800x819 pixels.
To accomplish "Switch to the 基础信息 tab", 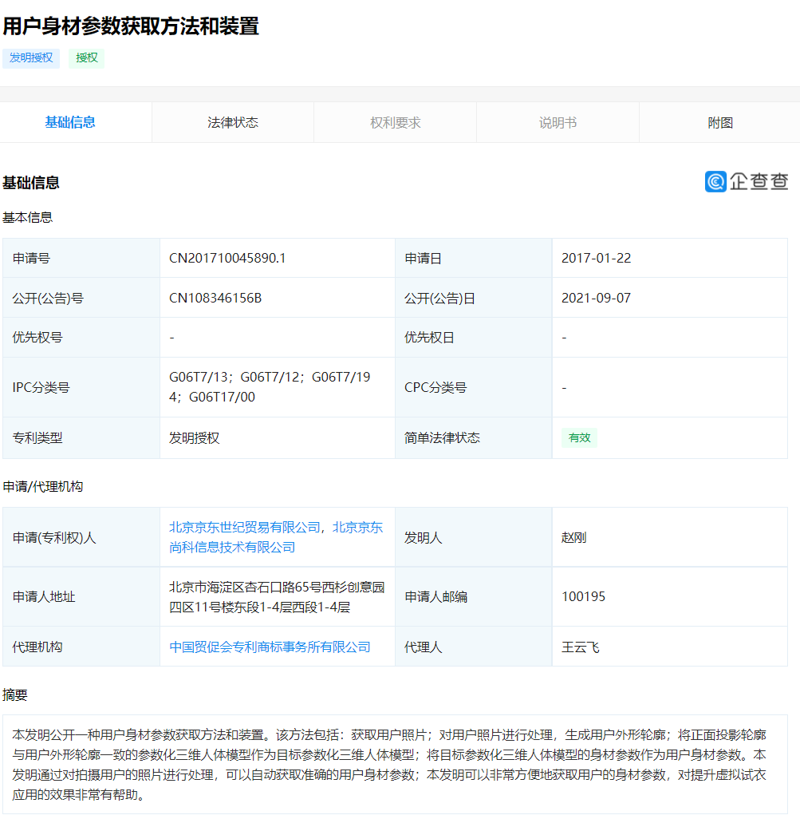I will click(70, 122).
